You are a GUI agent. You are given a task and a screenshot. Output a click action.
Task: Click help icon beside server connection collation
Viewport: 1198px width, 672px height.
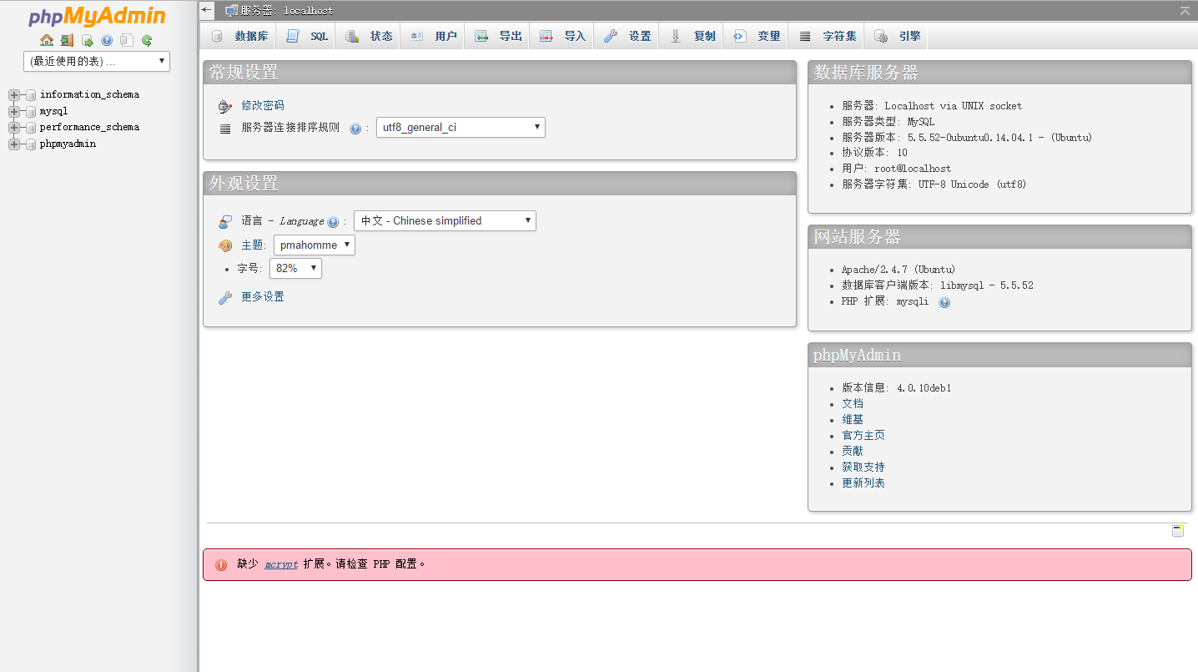pyautogui.click(x=355, y=129)
